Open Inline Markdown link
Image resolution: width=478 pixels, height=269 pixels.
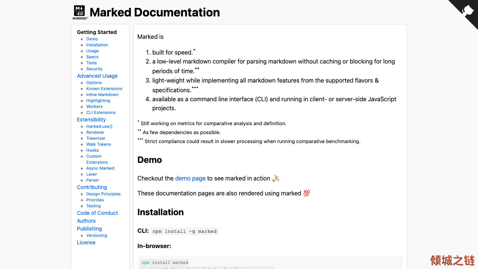(x=102, y=95)
